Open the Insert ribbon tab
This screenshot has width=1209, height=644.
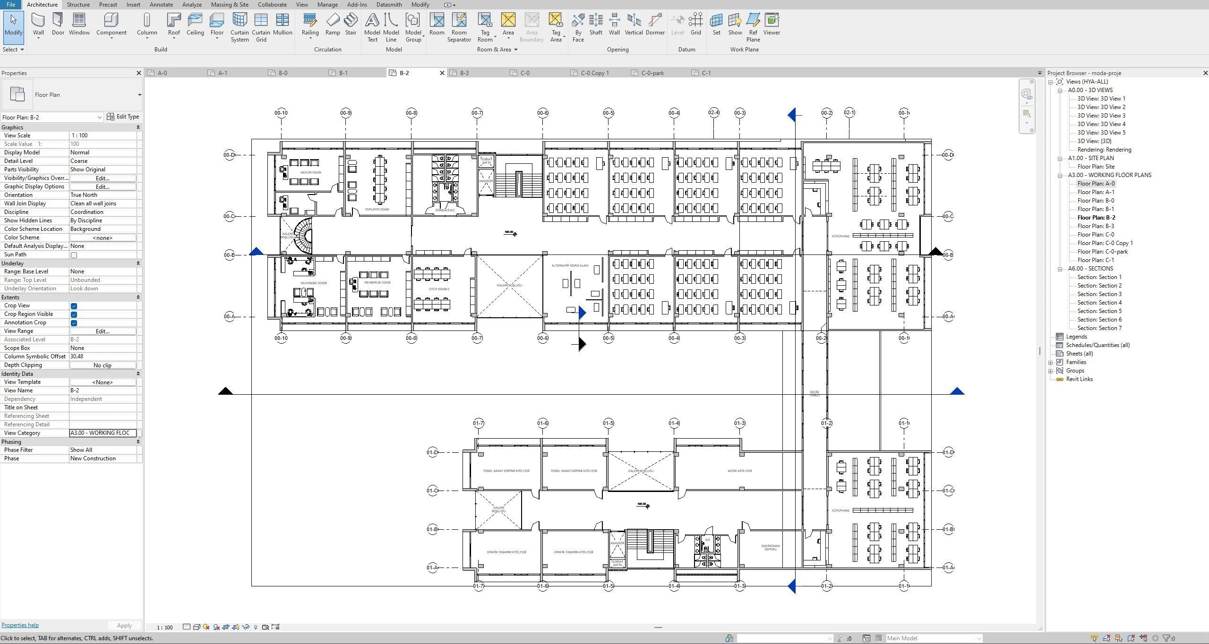tap(133, 4)
